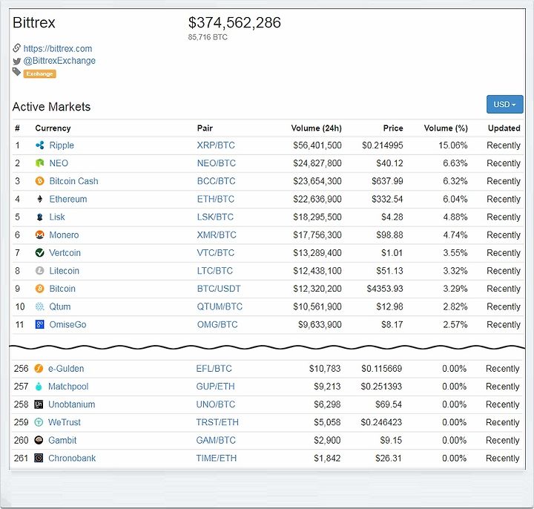534x509 pixels.
Task: Open the XRP/BTC pair link
Action: pos(216,145)
